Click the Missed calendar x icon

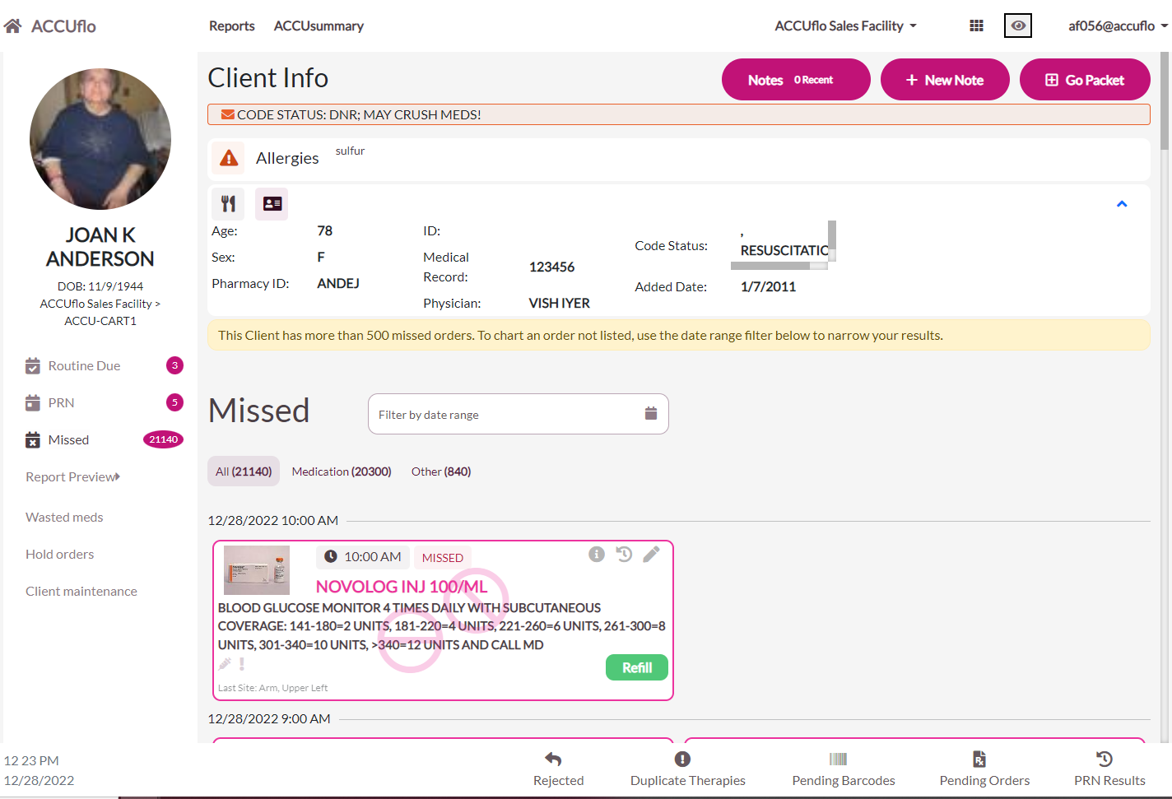(x=33, y=439)
